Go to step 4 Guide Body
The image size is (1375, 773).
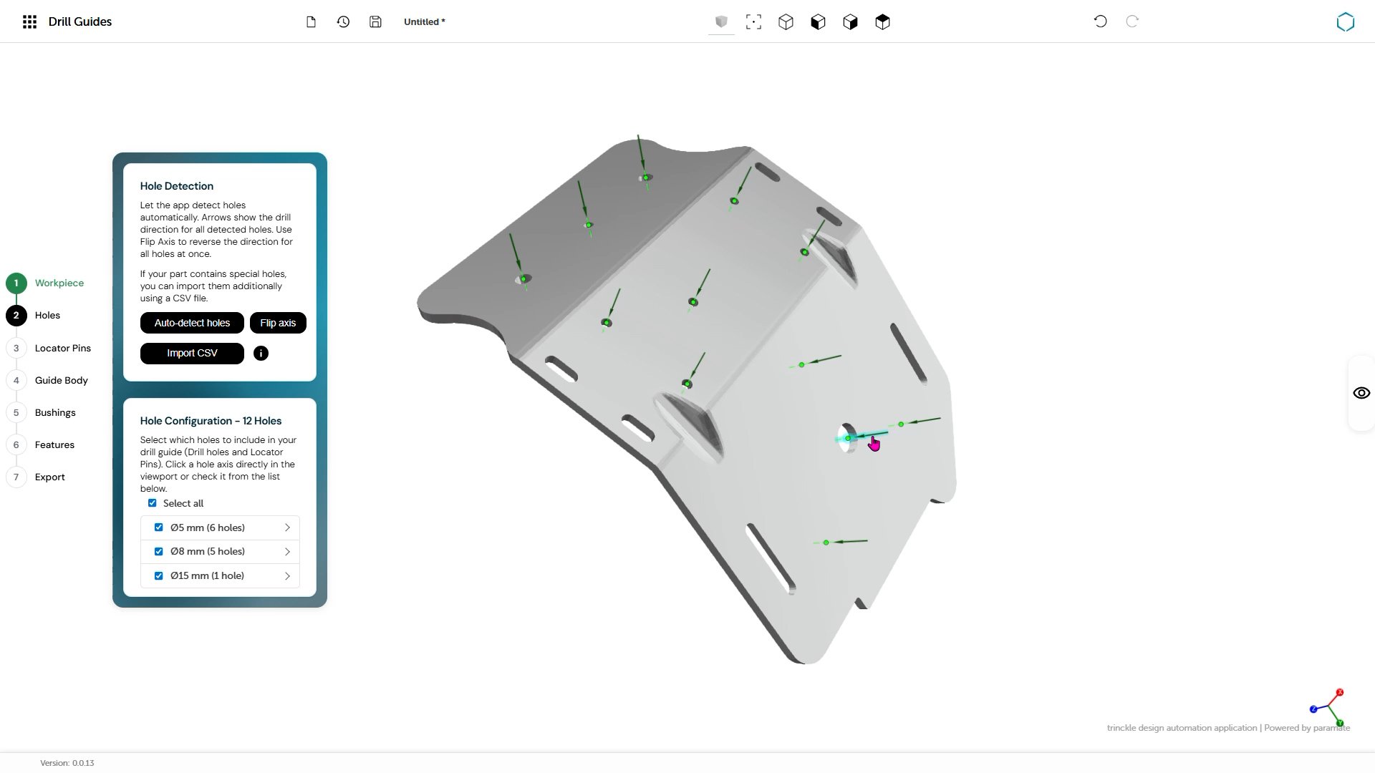pos(47,380)
